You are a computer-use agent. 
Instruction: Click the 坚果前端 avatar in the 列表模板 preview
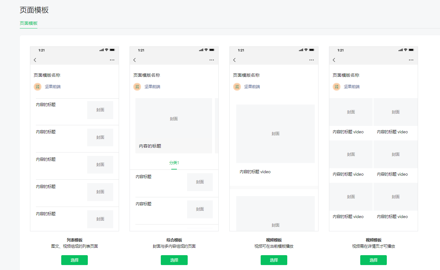pyautogui.click(x=37, y=87)
